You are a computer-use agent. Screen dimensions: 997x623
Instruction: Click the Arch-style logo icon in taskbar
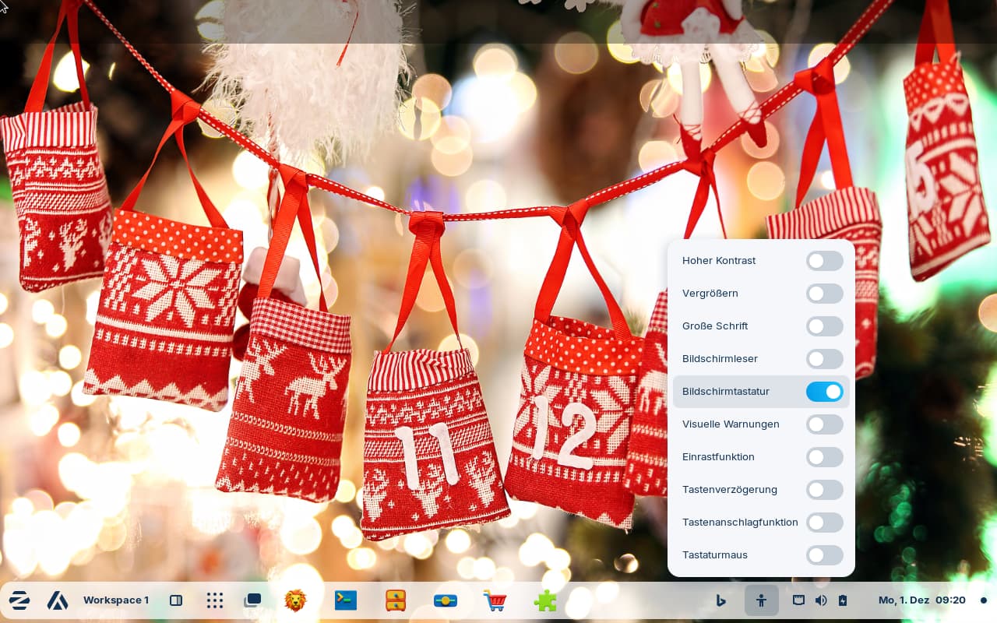(x=58, y=600)
